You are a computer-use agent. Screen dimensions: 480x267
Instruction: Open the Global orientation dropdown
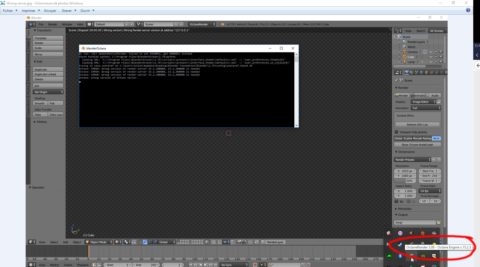click(x=167, y=242)
